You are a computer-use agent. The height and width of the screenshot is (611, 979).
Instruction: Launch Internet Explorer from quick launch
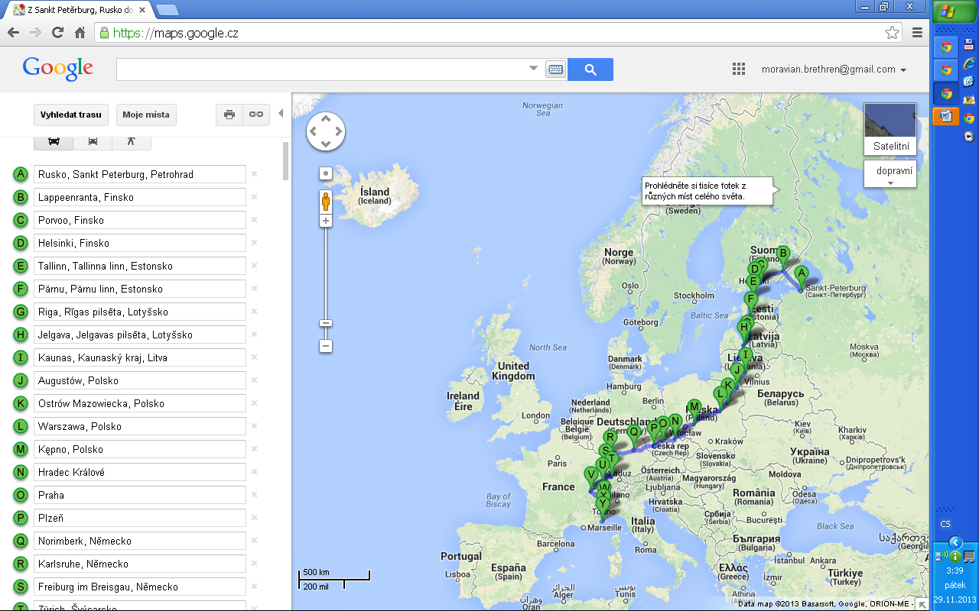click(969, 63)
